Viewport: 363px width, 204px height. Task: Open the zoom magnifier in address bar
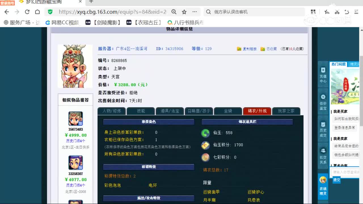[174, 12]
